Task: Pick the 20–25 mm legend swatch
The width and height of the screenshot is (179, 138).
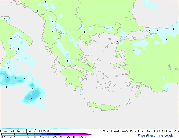Action: [51, 134]
